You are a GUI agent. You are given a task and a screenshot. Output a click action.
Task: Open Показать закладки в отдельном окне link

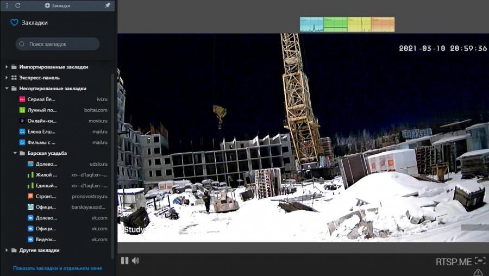[x=57, y=268]
